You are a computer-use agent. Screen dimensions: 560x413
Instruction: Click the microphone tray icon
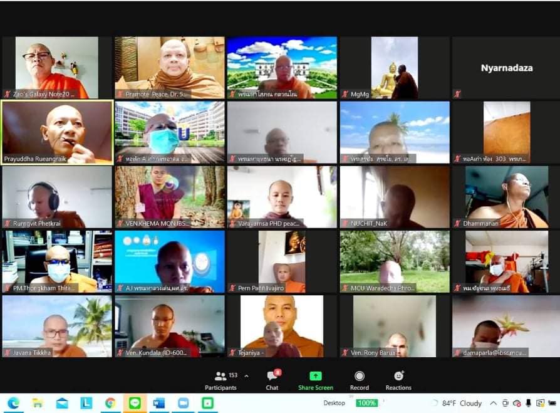tap(528, 403)
